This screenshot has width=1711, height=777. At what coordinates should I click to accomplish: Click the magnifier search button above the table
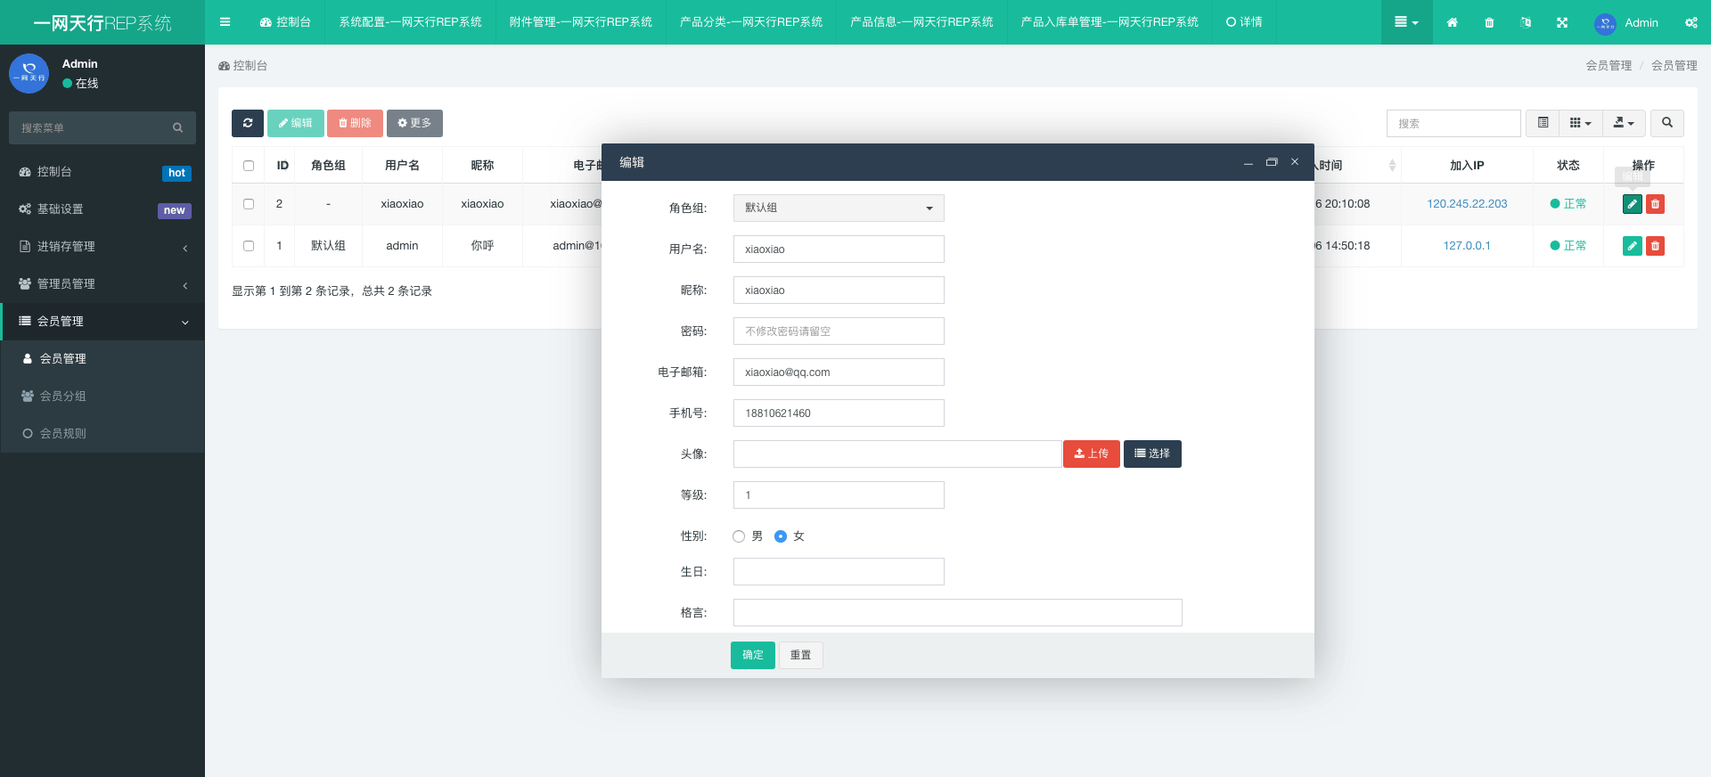click(x=1666, y=123)
